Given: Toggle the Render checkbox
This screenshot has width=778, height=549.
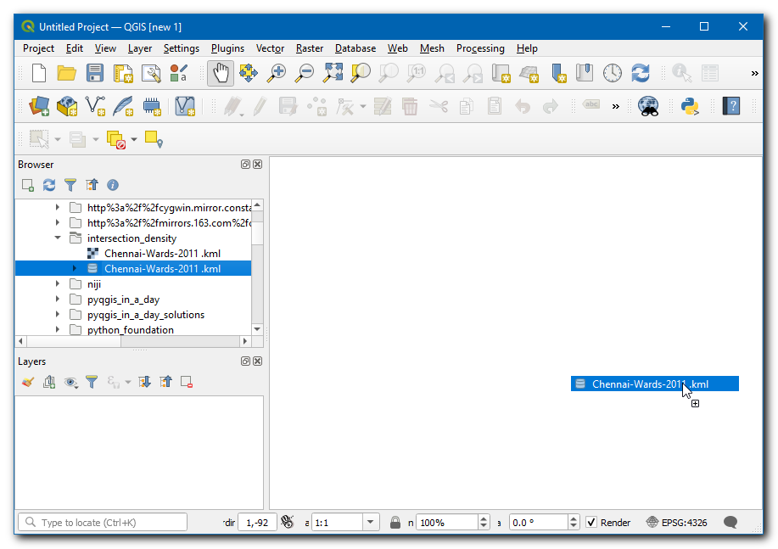Looking at the screenshot, I should (x=591, y=523).
